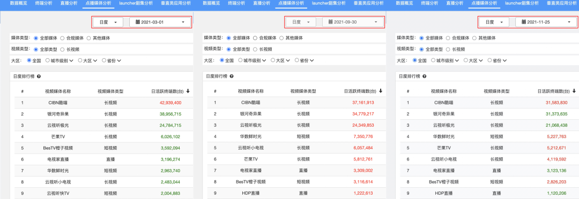This screenshot has height=199, width=579.
Task: Click sort arrow on 日活跃终端数 in 2021-03-01 table
Action: (188, 91)
